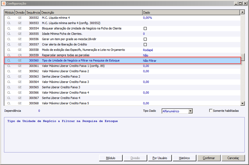Toggle checkbox for Gerar um item por grade
Viewport: 249px width, 165px height.
tap(145, 39)
